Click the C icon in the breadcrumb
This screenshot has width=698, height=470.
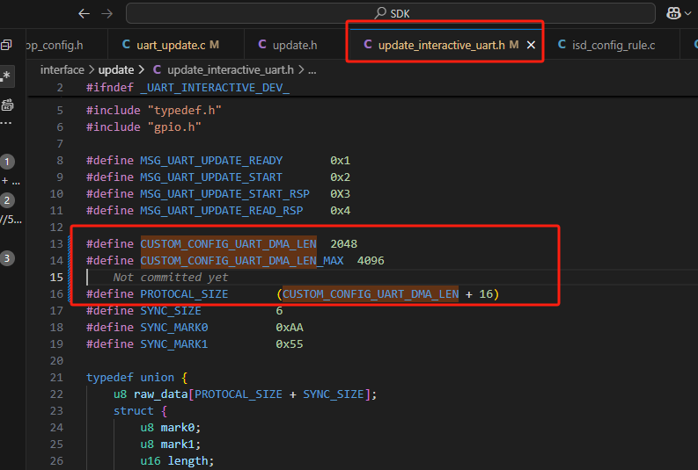[158, 69]
